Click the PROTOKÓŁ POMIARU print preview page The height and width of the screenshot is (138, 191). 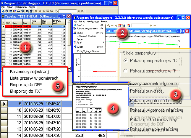100,107
